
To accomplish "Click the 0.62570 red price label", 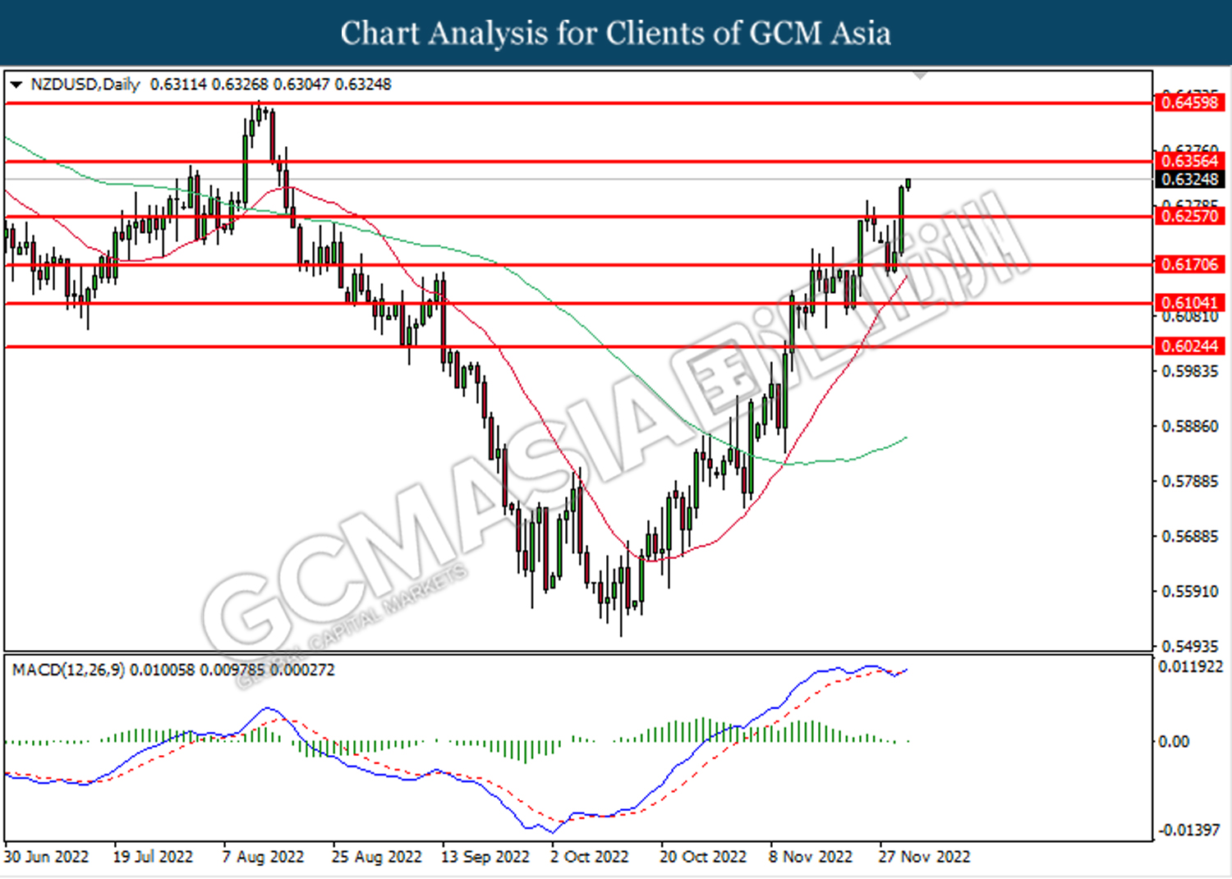I will point(1190,216).
